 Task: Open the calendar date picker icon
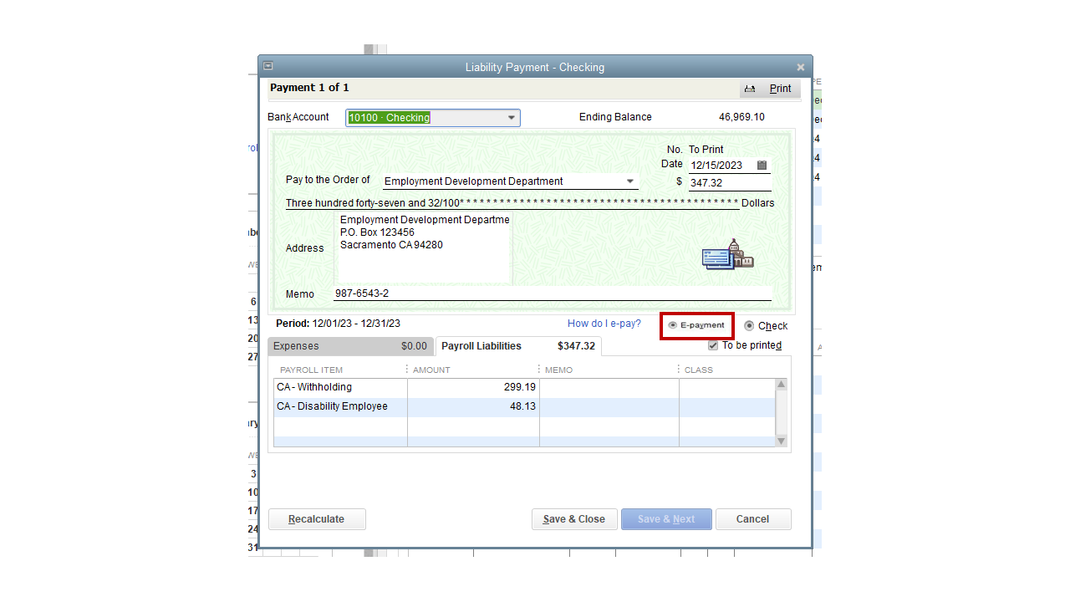[762, 166]
